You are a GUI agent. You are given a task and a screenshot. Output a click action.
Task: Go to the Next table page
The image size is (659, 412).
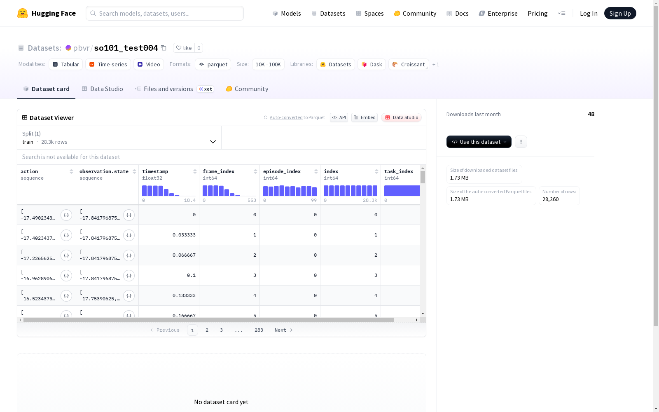tap(283, 330)
